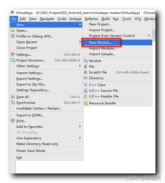Click the File document icon in submenu
The width and height of the screenshot is (165, 183).
click(x=86, y=67)
